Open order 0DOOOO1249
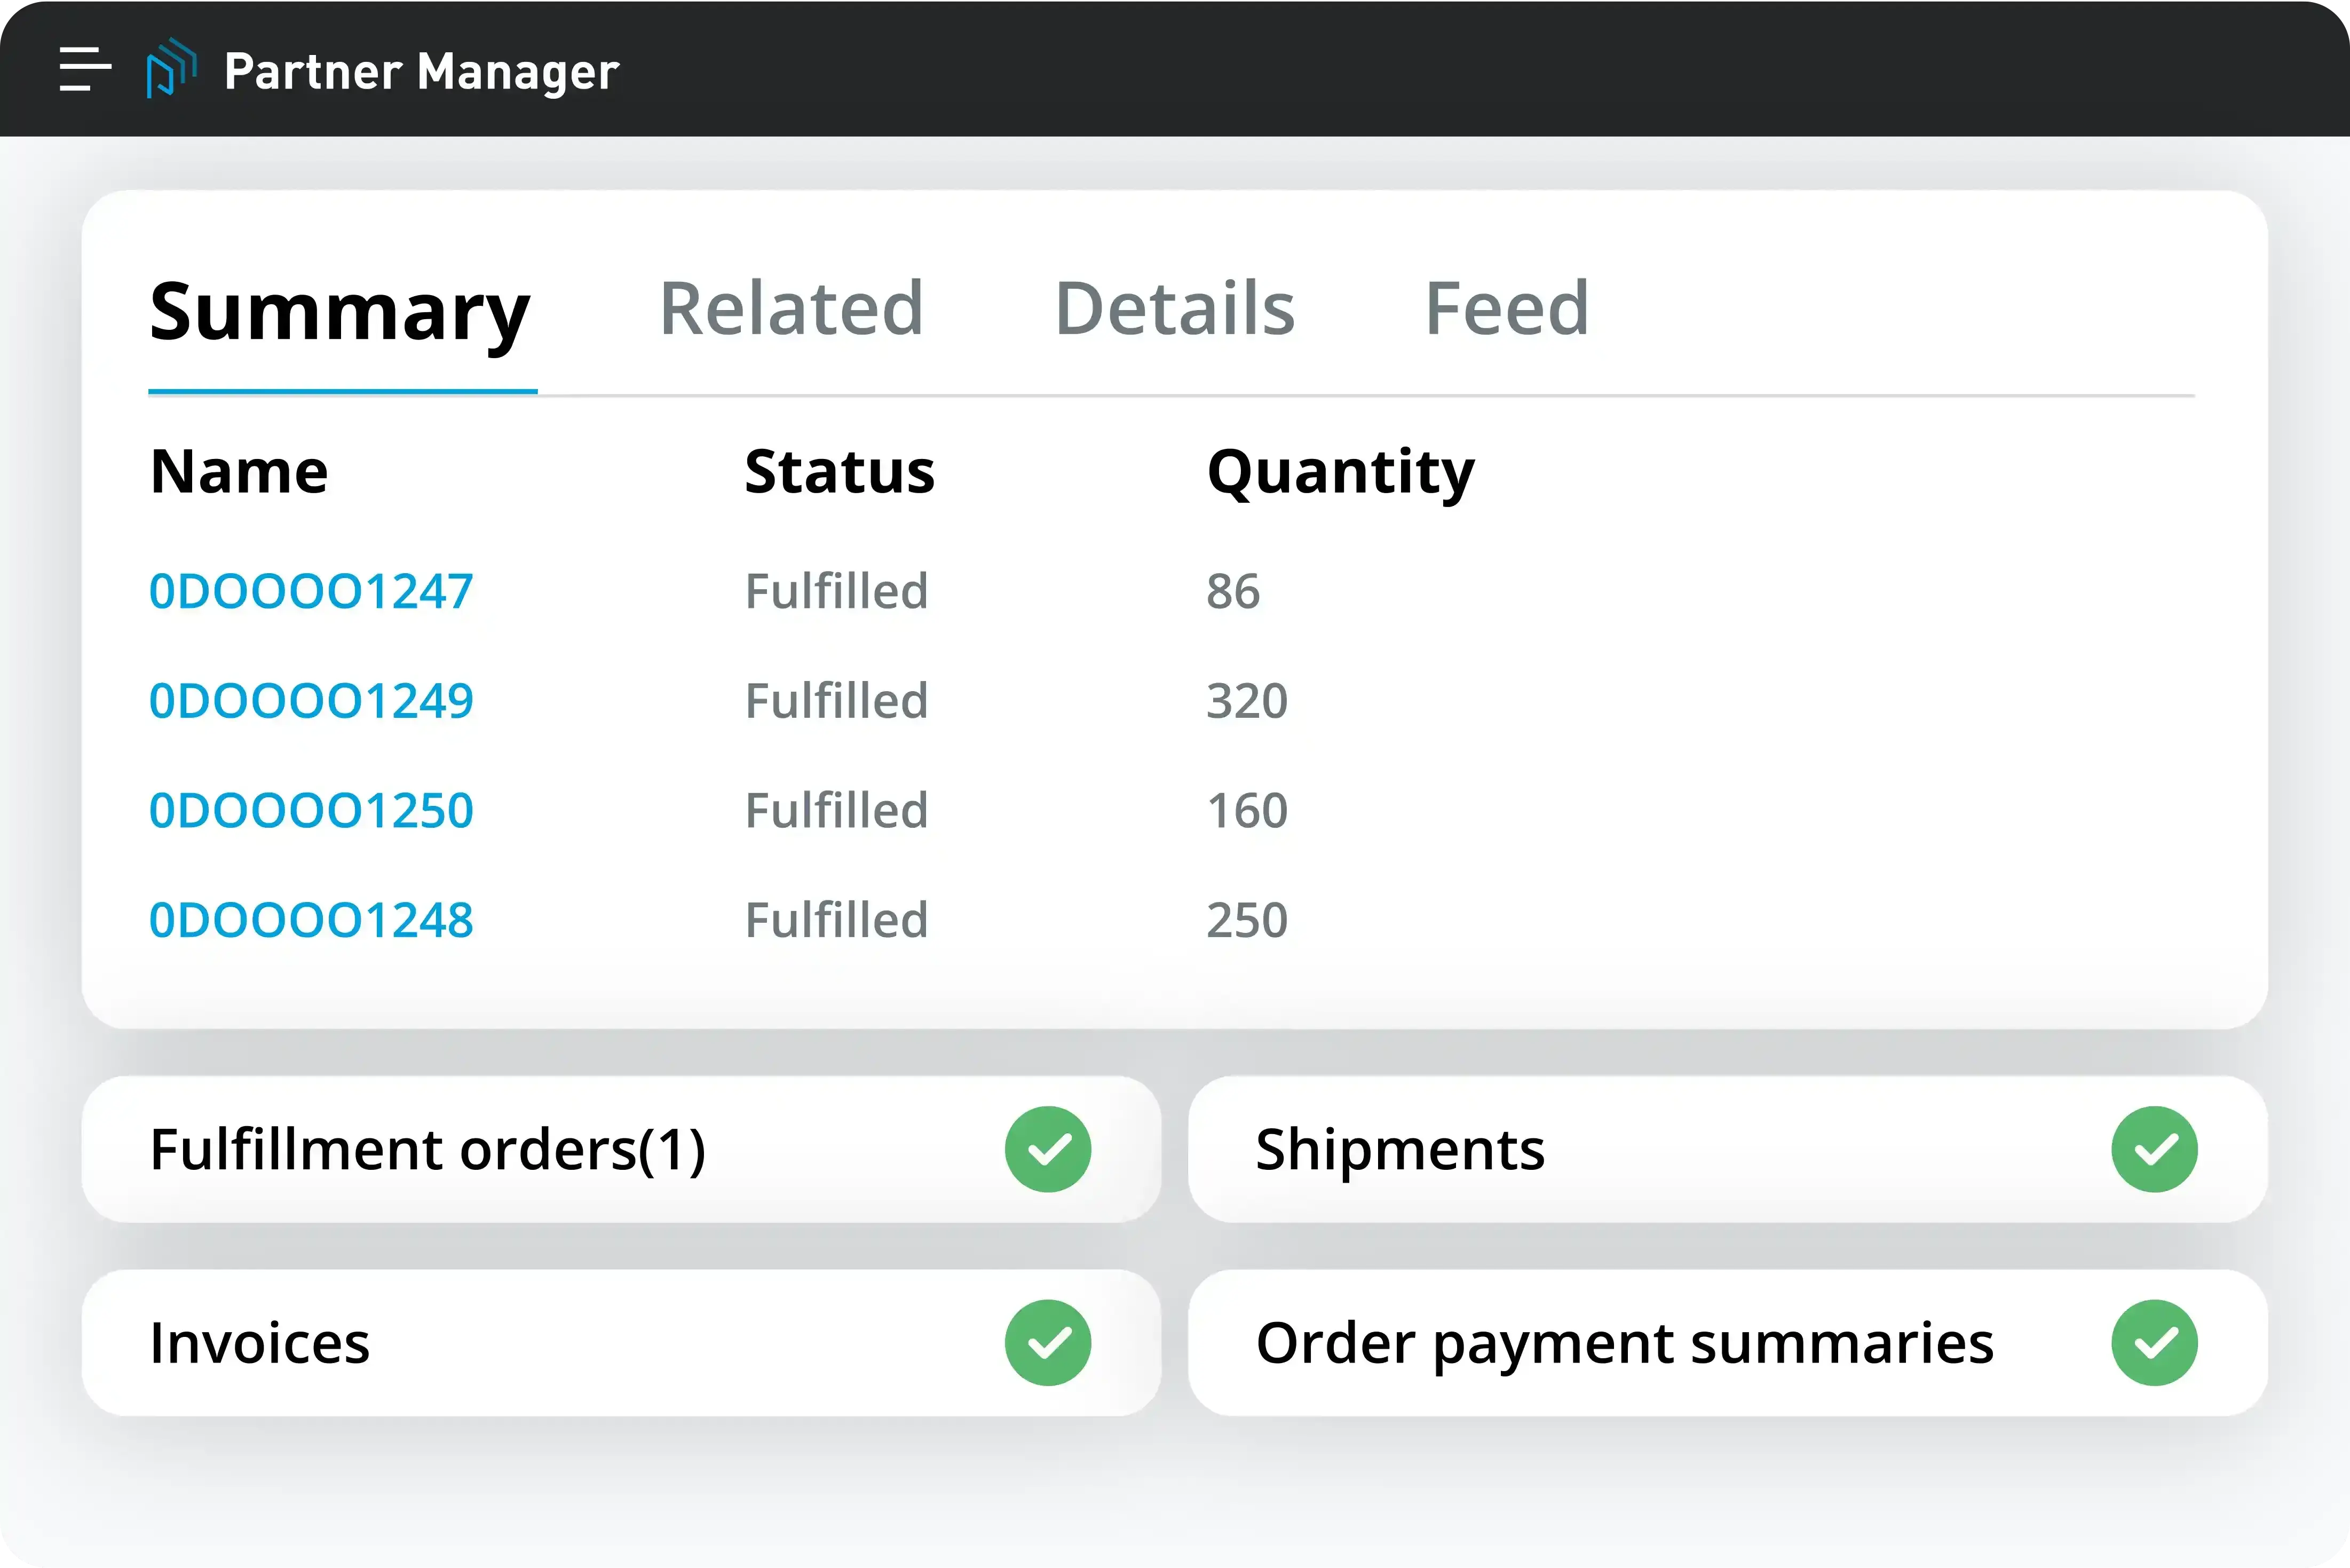Screen dimensions: 2350x1568 (311, 700)
